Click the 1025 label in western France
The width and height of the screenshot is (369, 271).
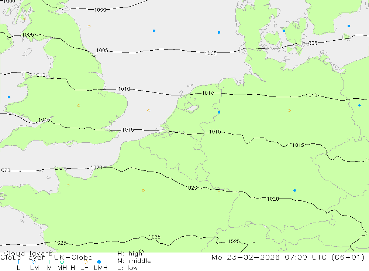[x=60, y=243]
